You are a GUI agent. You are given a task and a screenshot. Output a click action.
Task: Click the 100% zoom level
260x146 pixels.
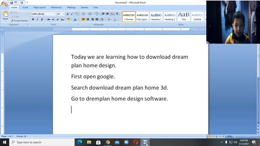pyautogui.click(x=229, y=136)
